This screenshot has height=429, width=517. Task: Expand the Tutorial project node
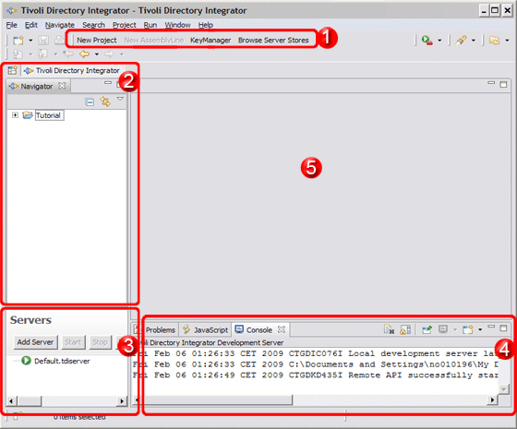[x=15, y=115]
